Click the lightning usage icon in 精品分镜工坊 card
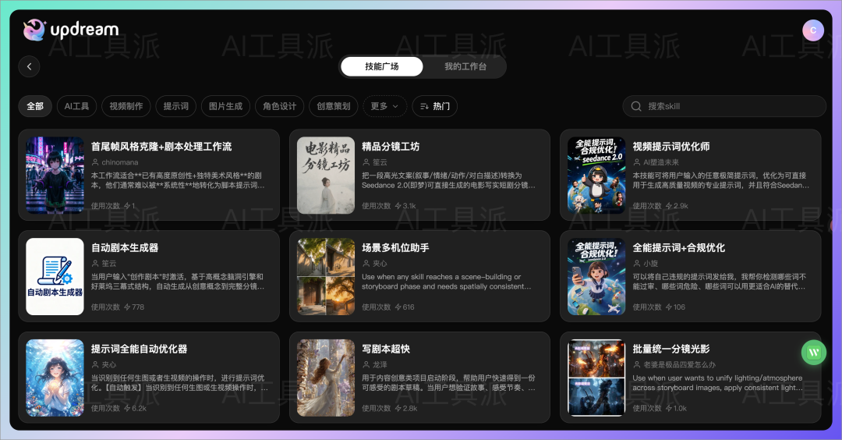Screen dimensions: 842x440 (x=398, y=206)
